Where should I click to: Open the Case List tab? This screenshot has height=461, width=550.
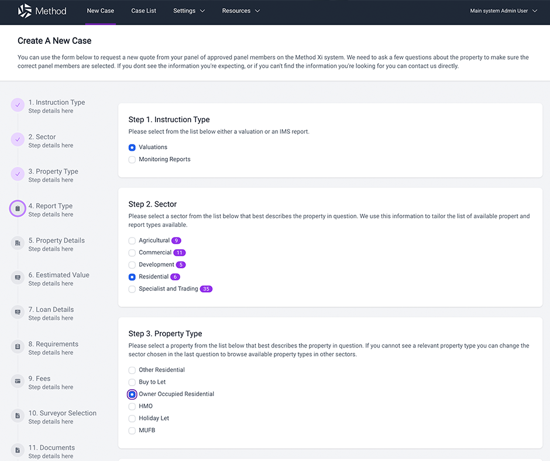click(x=143, y=11)
